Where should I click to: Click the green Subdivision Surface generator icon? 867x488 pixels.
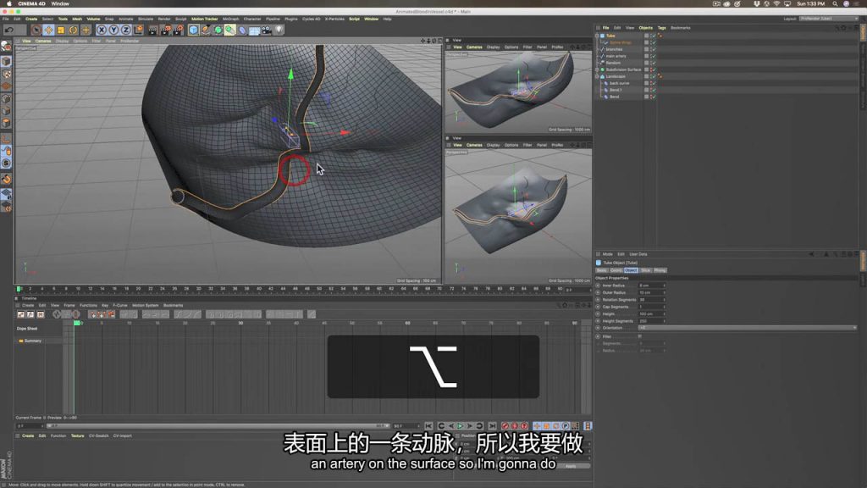pos(218,30)
